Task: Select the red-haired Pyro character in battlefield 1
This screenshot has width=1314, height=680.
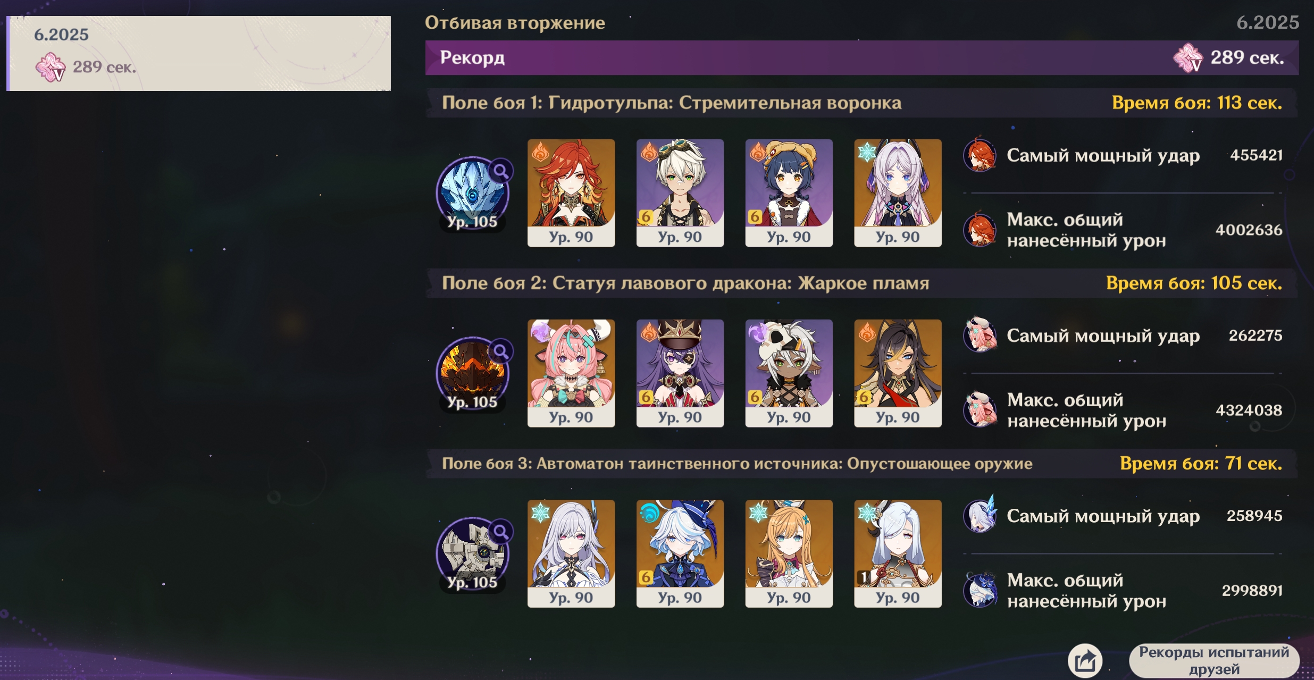Action: tap(571, 193)
